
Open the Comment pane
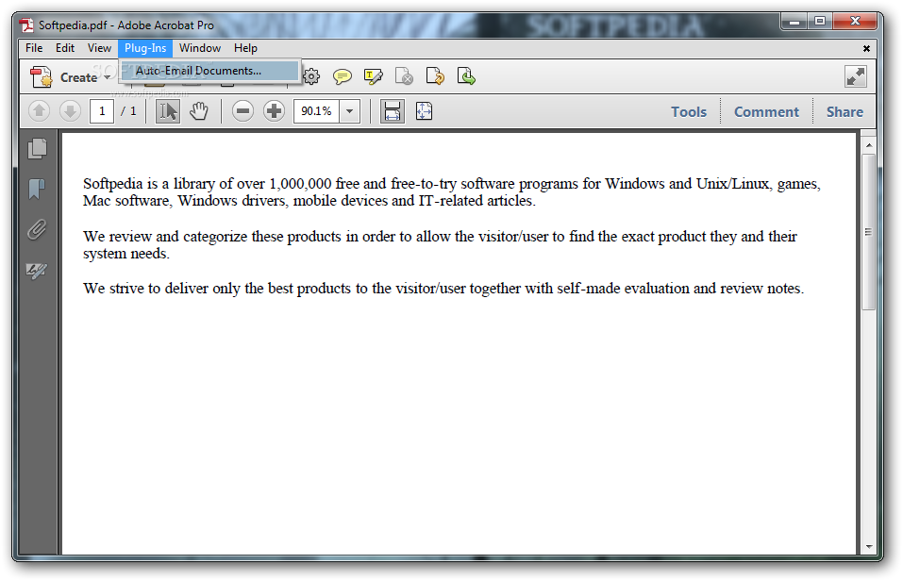(766, 111)
